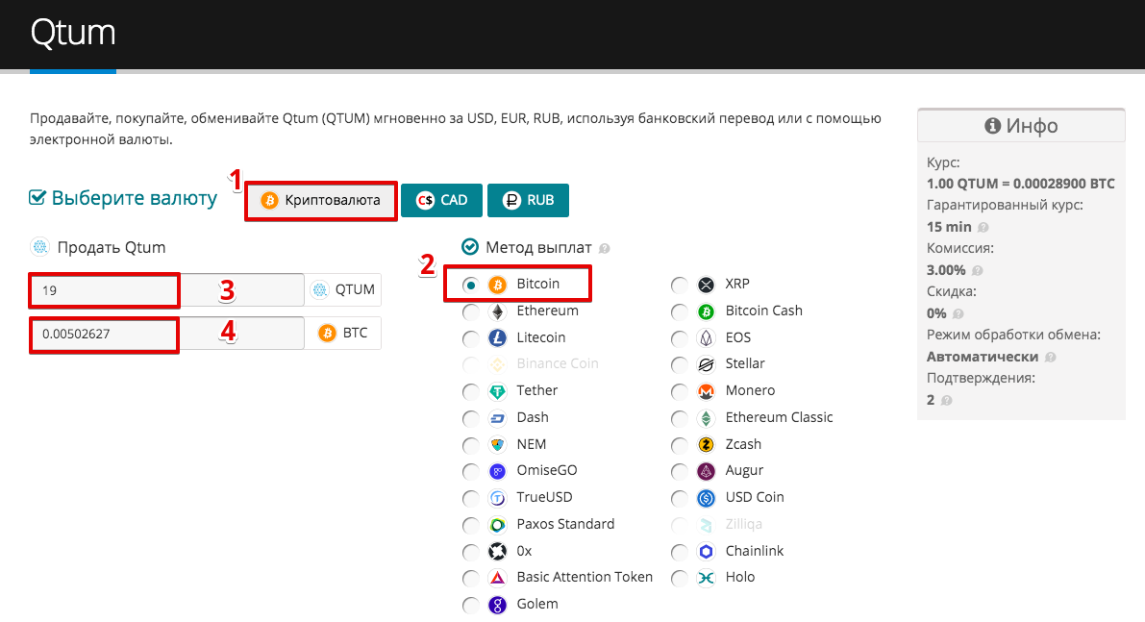Image resolution: width=1145 pixels, height=622 pixels.
Task: Select the Bitcoin payout radio button
Action: click(470, 285)
